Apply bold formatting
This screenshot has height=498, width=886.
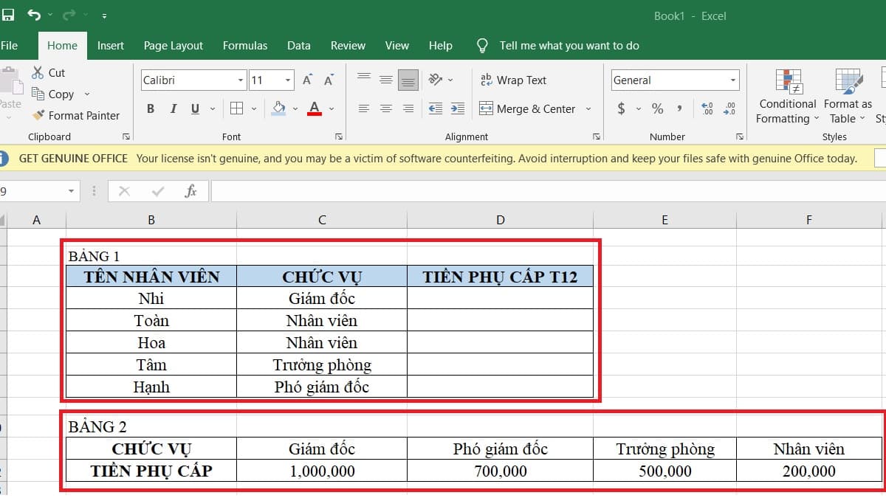150,108
